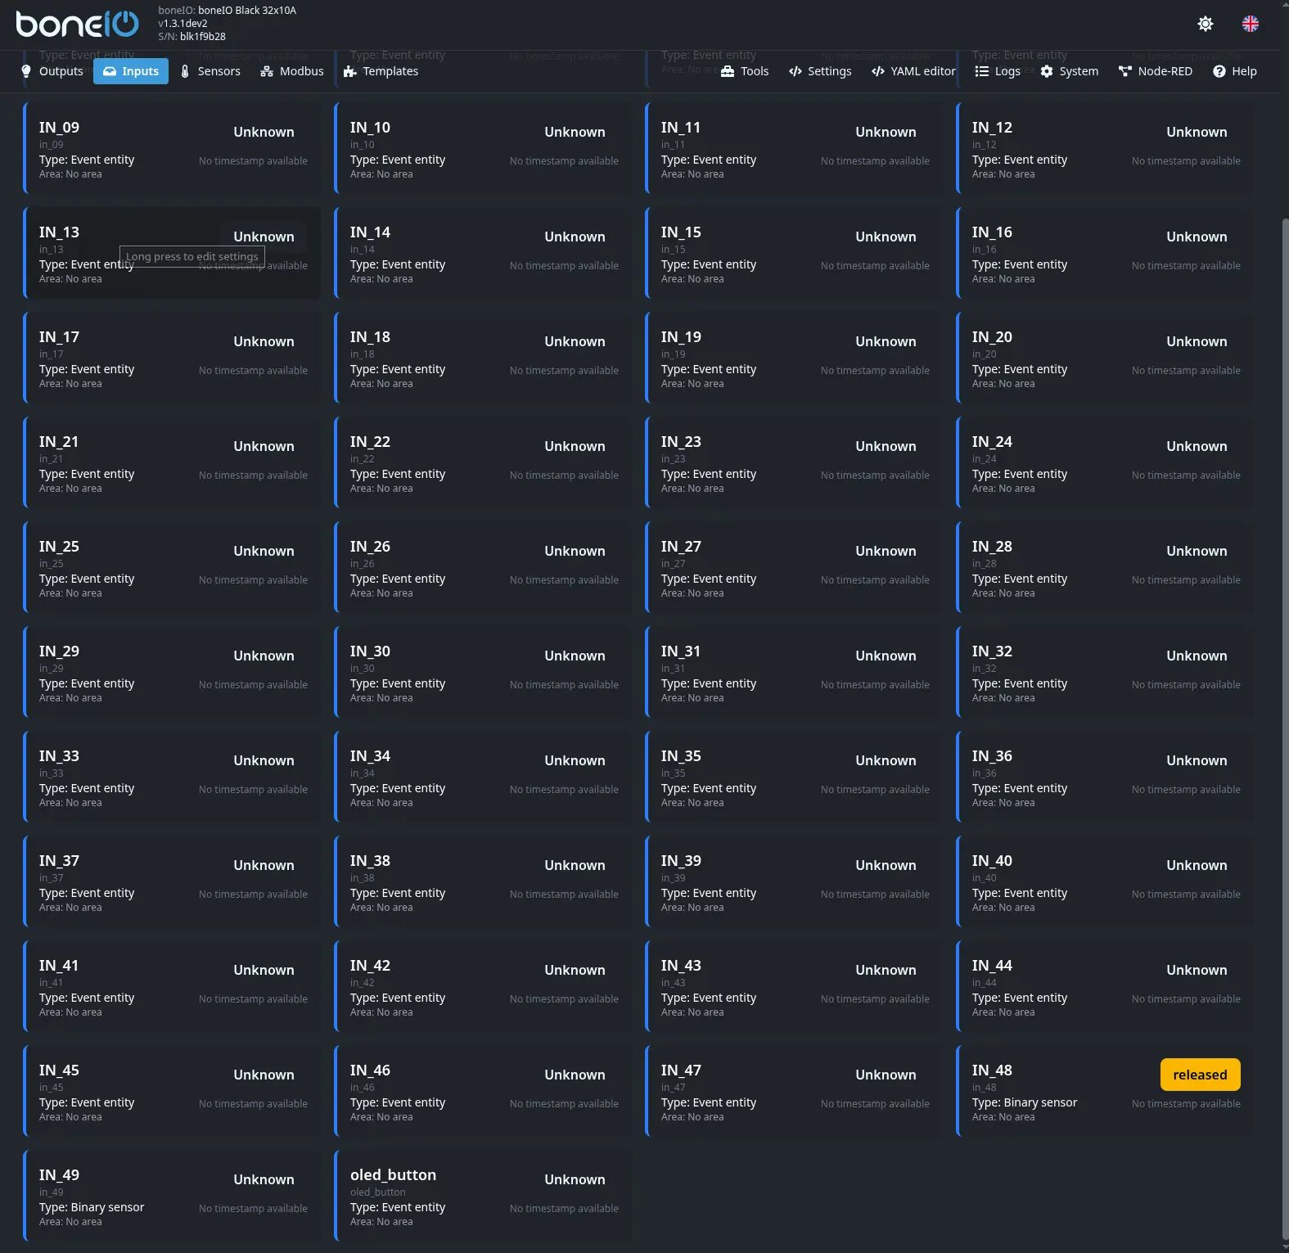Click 'No timestamp available' on IN_20

pyautogui.click(x=1186, y=371)
